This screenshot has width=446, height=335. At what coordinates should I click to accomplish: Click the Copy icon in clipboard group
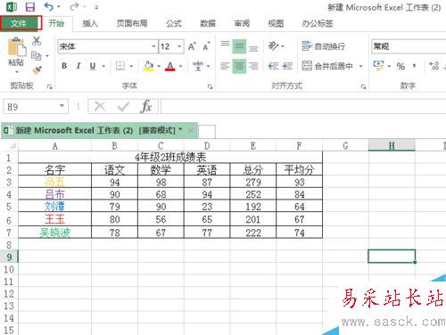click(37, 55)
